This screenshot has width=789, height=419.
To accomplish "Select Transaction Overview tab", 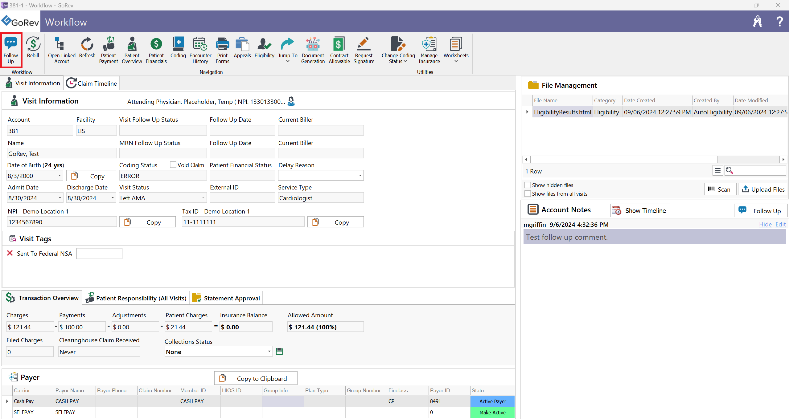I will pos(42,298).
